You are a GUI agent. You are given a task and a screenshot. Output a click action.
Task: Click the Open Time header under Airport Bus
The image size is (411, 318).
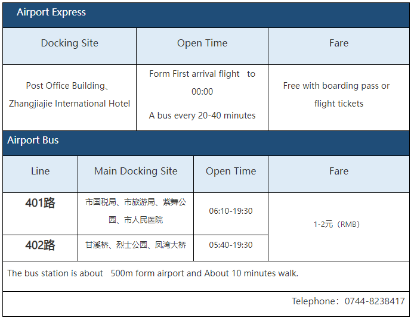231,172
